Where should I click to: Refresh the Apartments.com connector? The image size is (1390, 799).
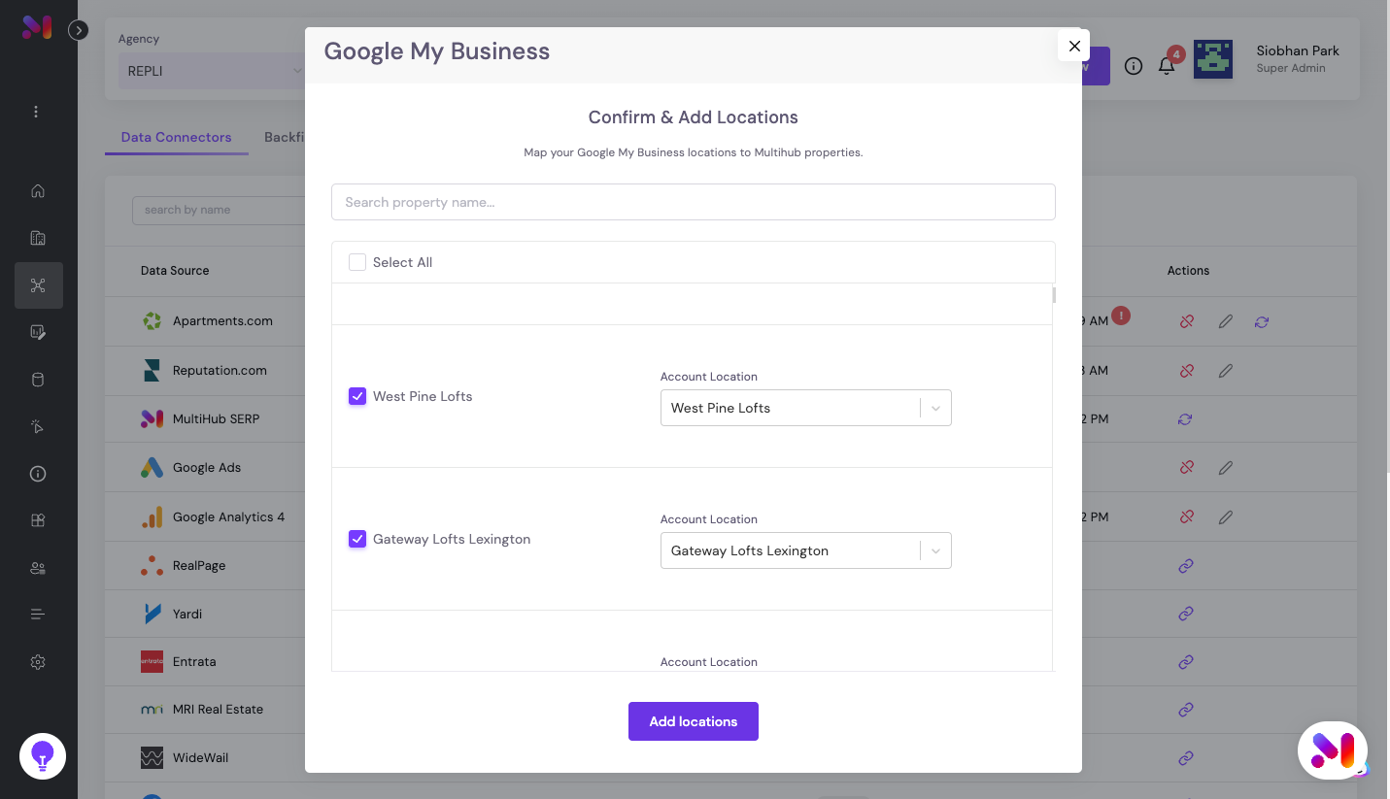[1261, 321]
